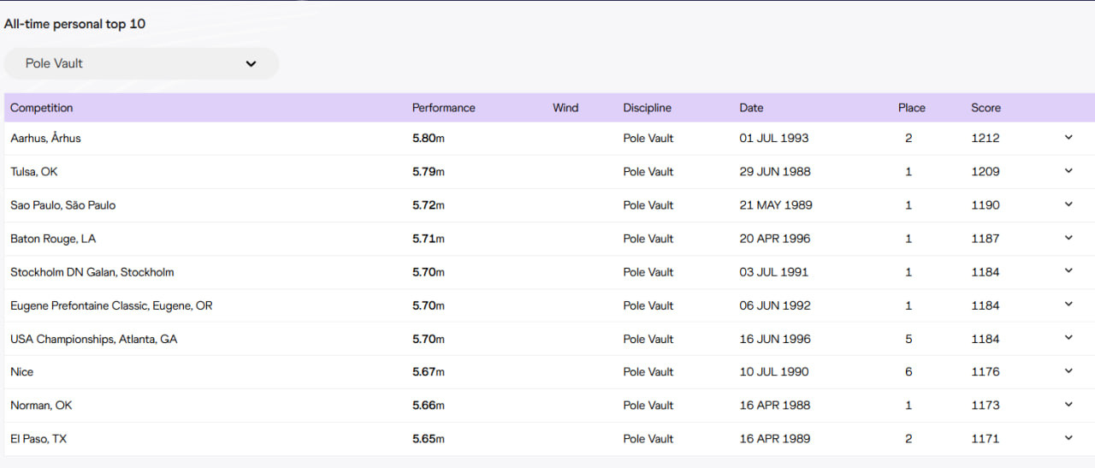The width and height of the screenshot is (1095, 468).
Task: Click the Performance column header
Action: click(443, 108)
